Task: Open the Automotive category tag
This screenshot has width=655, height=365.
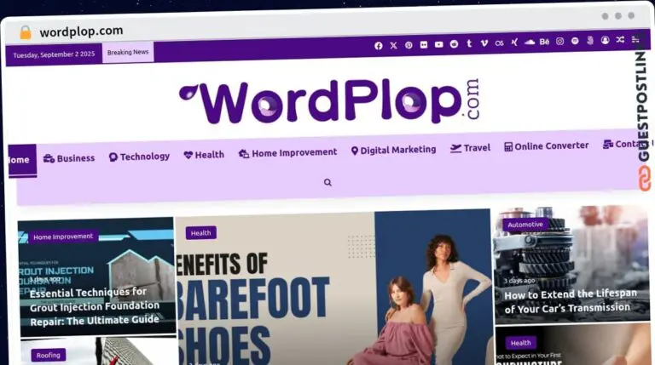Action: point(525,225)
